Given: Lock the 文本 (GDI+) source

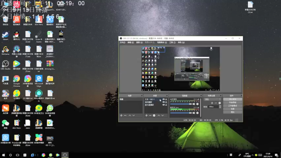Looking at the screenshot, I should (166, 99).
